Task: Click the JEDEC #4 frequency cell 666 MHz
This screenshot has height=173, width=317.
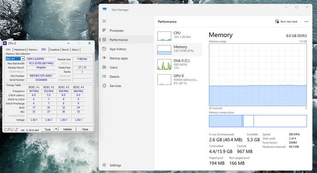Action: click(78, 91)
